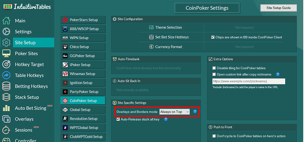Select Chico Setup
This screenshot has height=142, width=304.
coord(83,47)
